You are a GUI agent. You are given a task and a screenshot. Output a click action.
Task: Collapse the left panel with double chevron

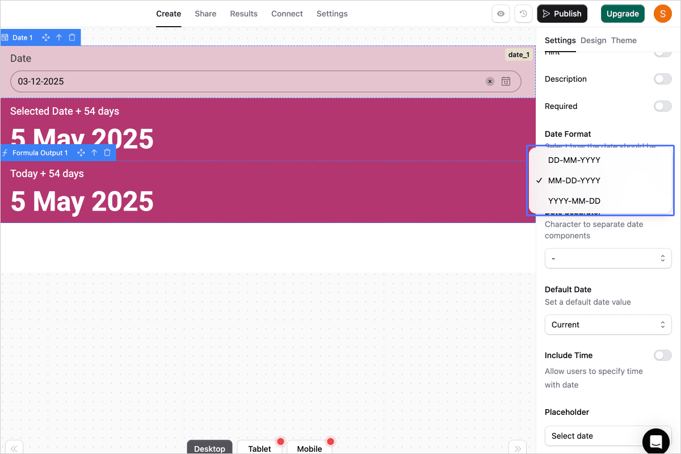(15, 448)
